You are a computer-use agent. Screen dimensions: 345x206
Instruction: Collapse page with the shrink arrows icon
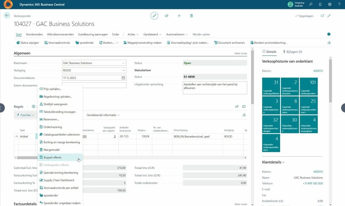[x=329, y=16]
